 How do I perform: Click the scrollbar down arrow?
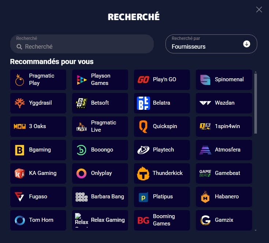point(255,230)
